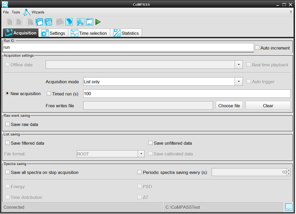Click the first gray document toolbar icon

[10, 22]
